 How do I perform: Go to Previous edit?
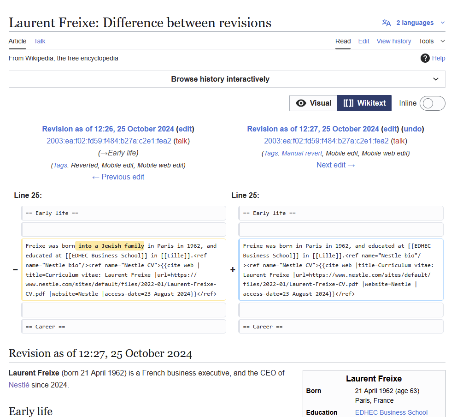118,177
